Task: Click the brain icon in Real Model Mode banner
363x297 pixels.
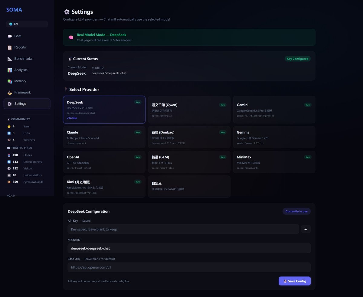Action: pyautogui.click(x=71, y=38)
